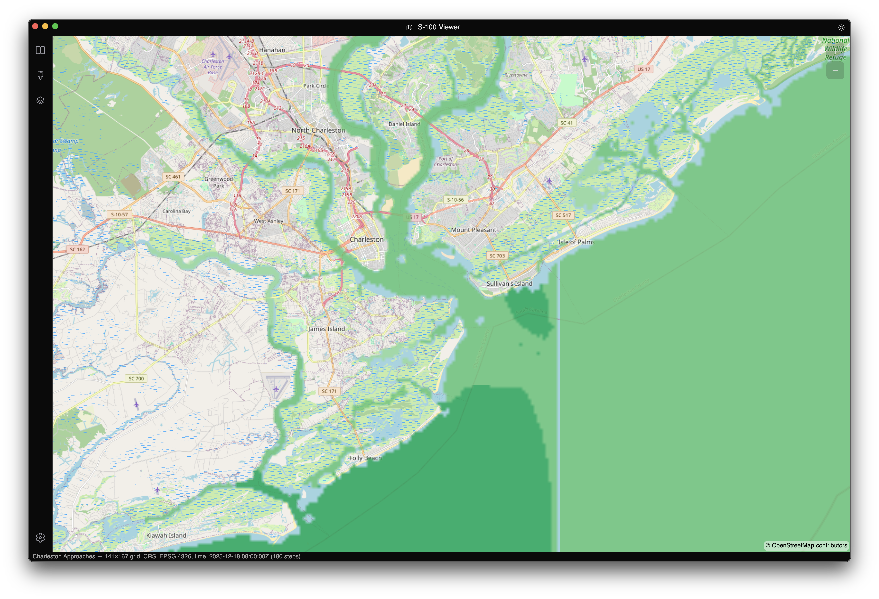Click the 'West Ashley' map label

(x=269, y=221)
